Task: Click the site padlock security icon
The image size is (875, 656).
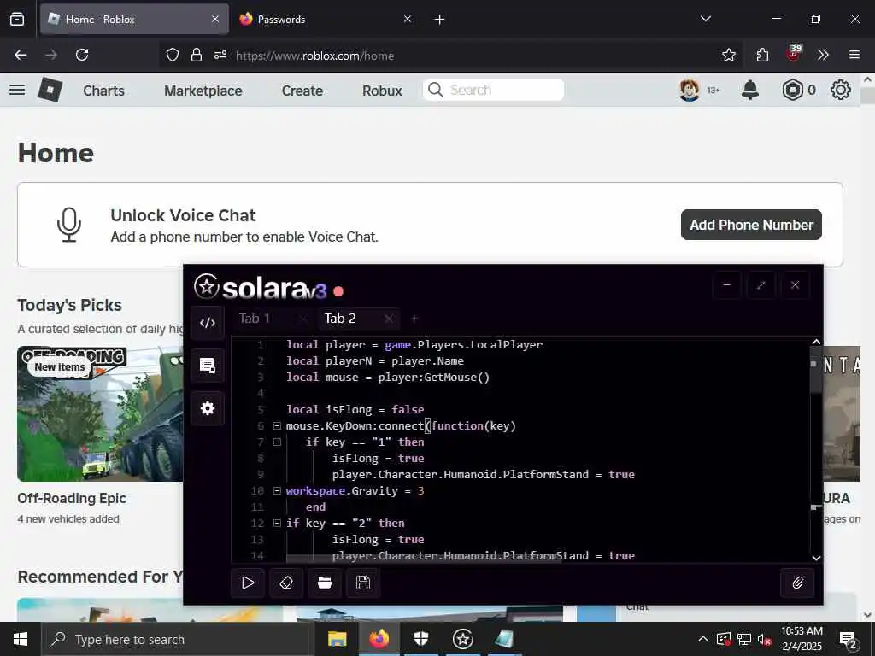Action: 197,55
